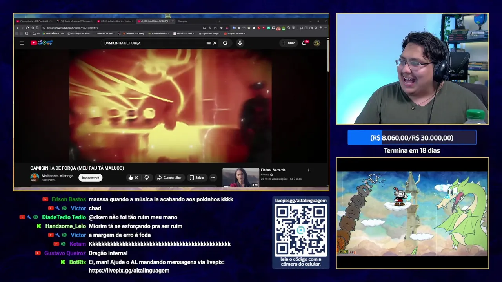The width and height of the screenshot is (502, 282).
Task: Open Máquina de Rosa bookmark
Action: 235,34
